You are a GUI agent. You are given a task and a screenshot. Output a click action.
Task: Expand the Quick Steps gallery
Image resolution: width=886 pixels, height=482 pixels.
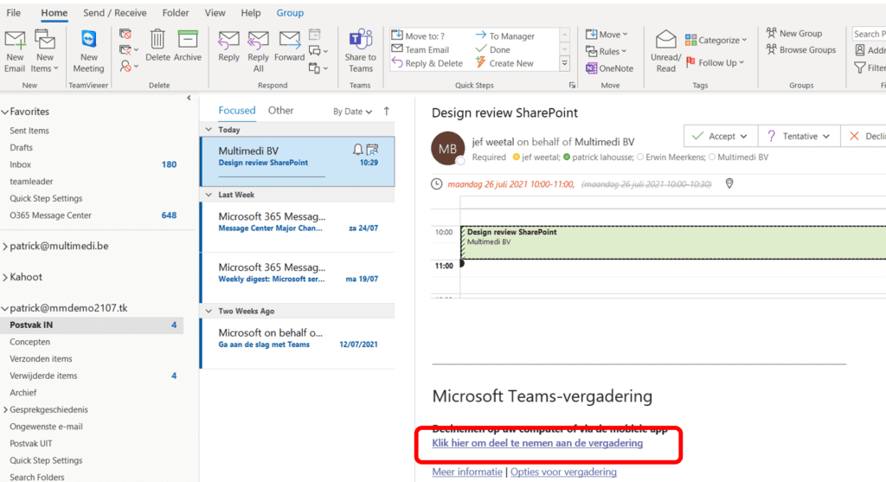[564, 64]
